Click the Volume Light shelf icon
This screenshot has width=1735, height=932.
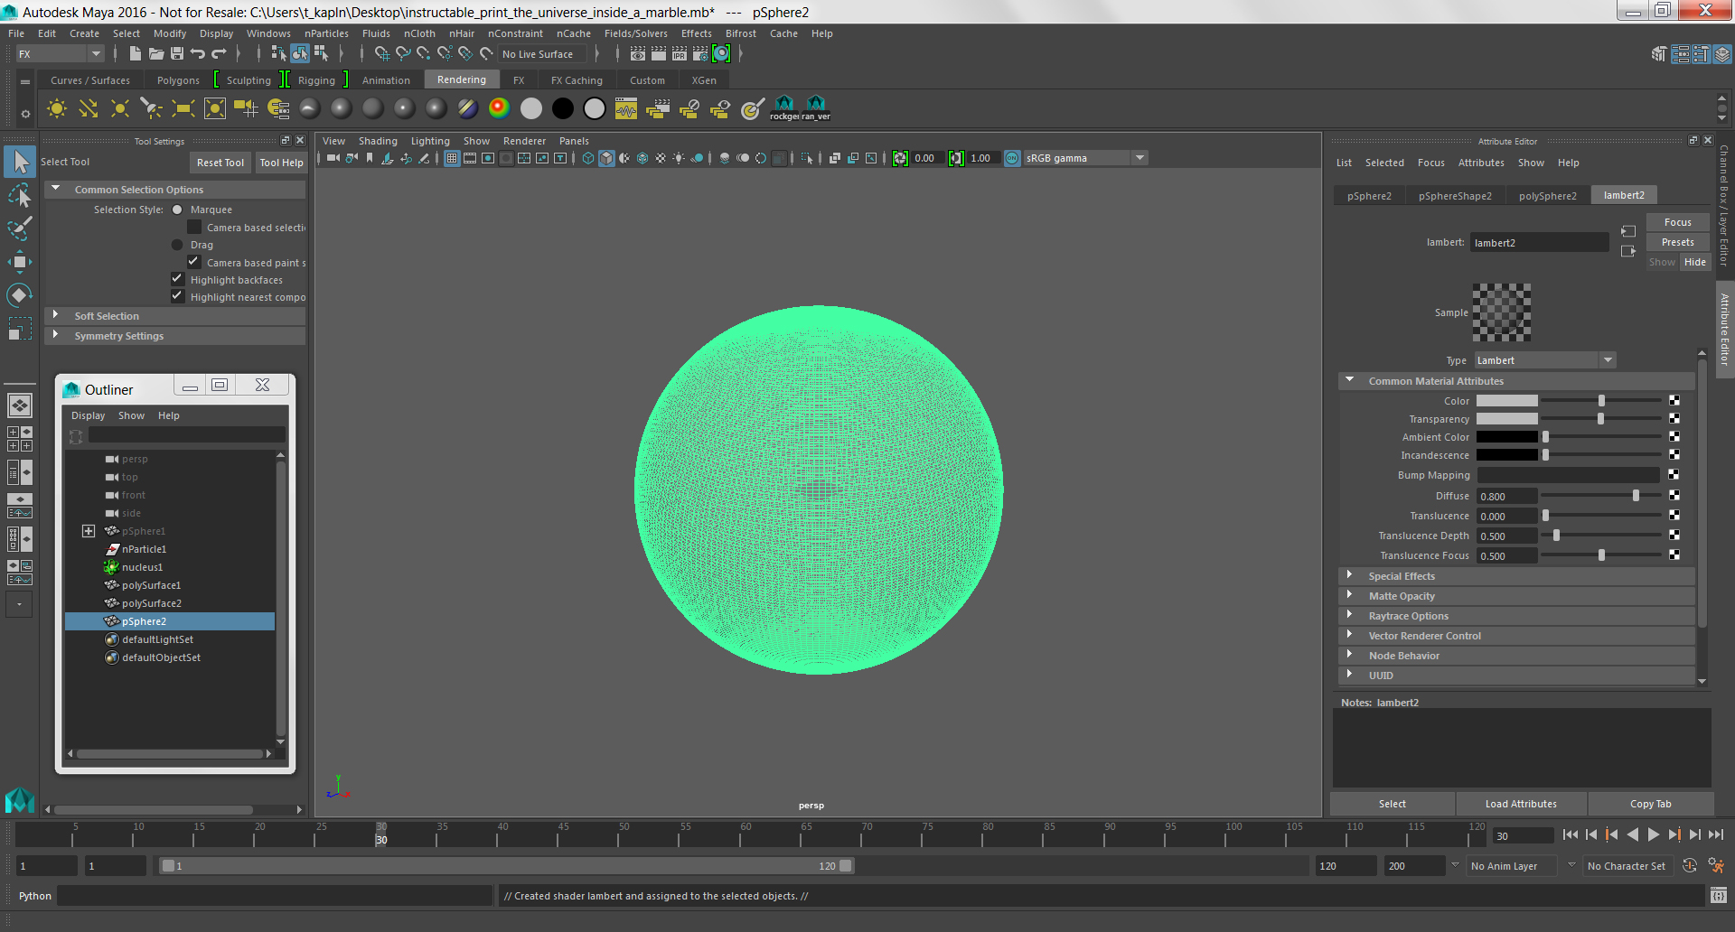click(215, 109)
